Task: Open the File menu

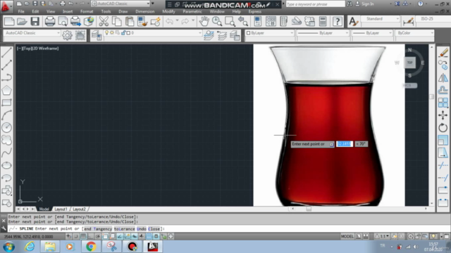Action: (21, 11)
